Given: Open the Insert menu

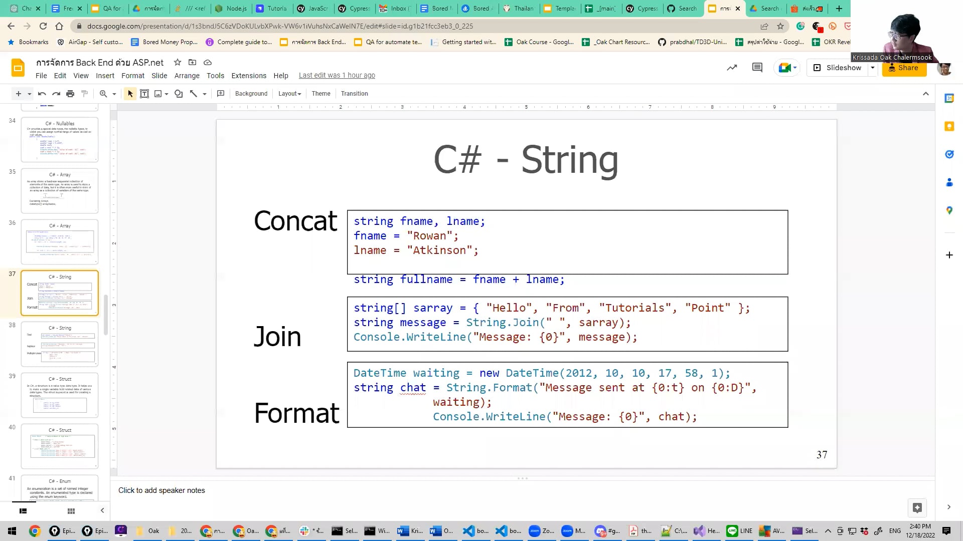Looking at the screenshot, I should [105, 76].
